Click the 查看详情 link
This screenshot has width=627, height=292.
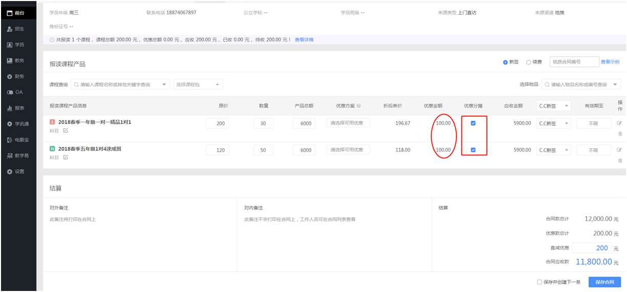[304, 39]
